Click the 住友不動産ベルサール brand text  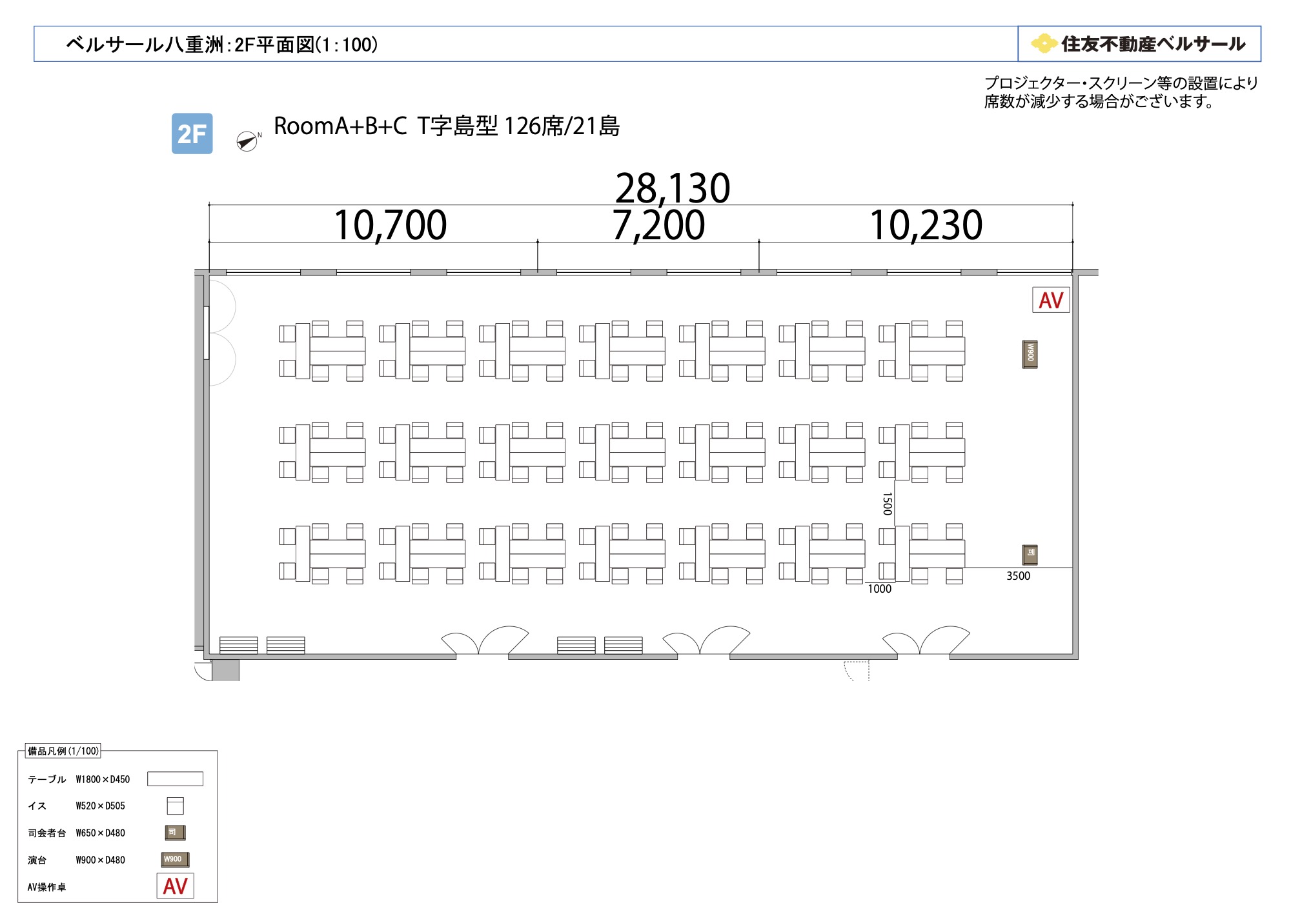coord(1154,44)
